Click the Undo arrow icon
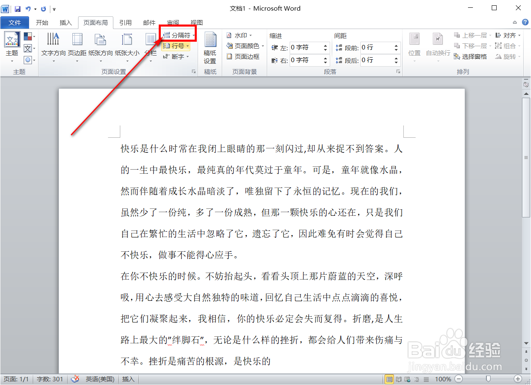 tap(28, 9)
